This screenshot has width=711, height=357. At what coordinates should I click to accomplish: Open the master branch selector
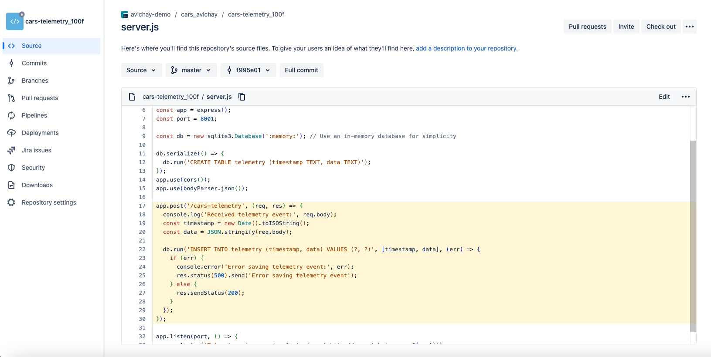(x=191, y=70)
